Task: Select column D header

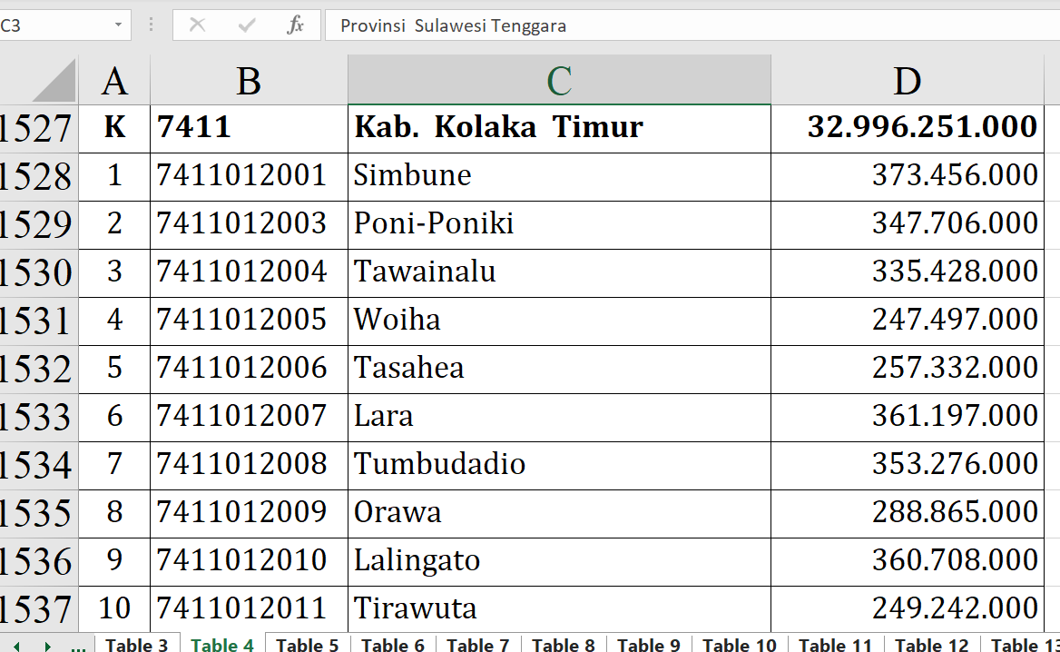Action: click(x=907, y=82)
